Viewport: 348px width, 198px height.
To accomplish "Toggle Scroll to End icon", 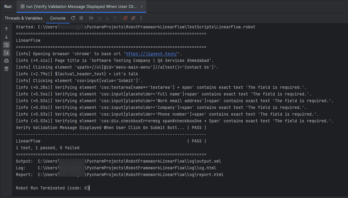I will pyautogui.click(x=6, y=53).
